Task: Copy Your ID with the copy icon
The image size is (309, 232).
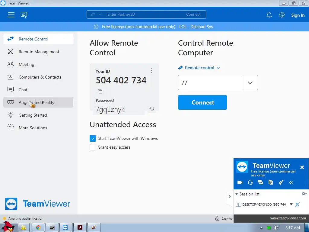Action: pos(100,92)
